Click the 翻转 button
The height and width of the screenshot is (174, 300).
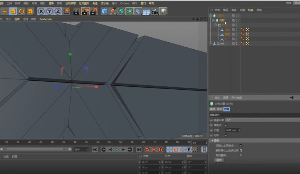[219, 160]
